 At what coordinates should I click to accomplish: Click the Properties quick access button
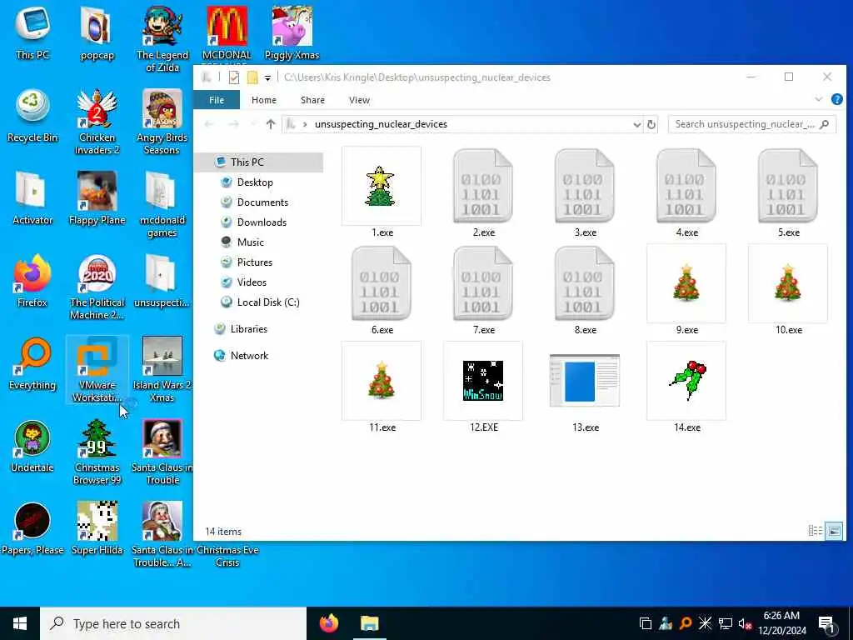pyautogui.click(x=234, y=77)
